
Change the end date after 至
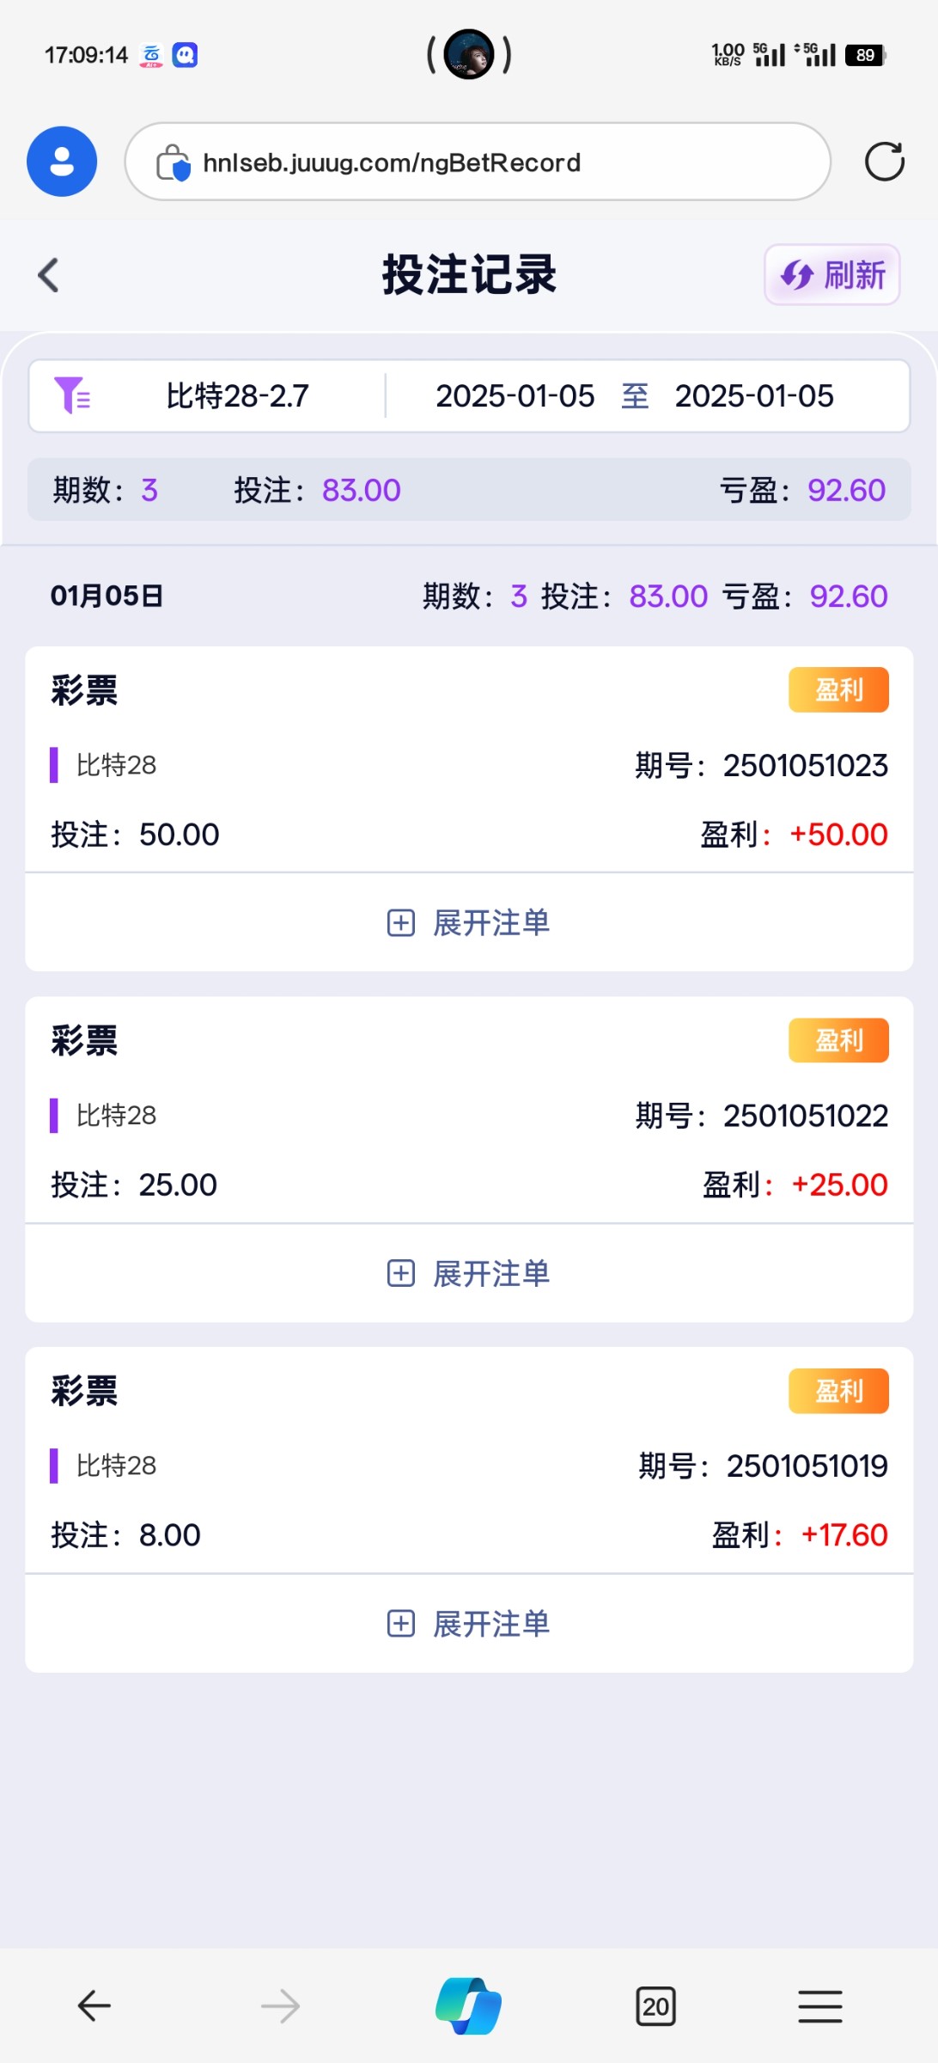[x=753, y=396]
